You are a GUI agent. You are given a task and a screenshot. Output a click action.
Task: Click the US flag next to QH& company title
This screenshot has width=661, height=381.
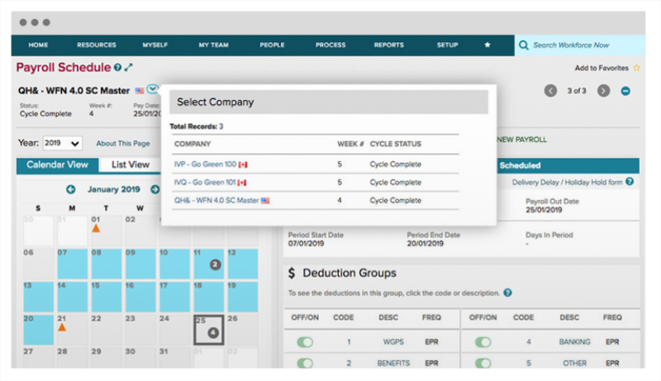pyautogui.click(x=139, y=91)
